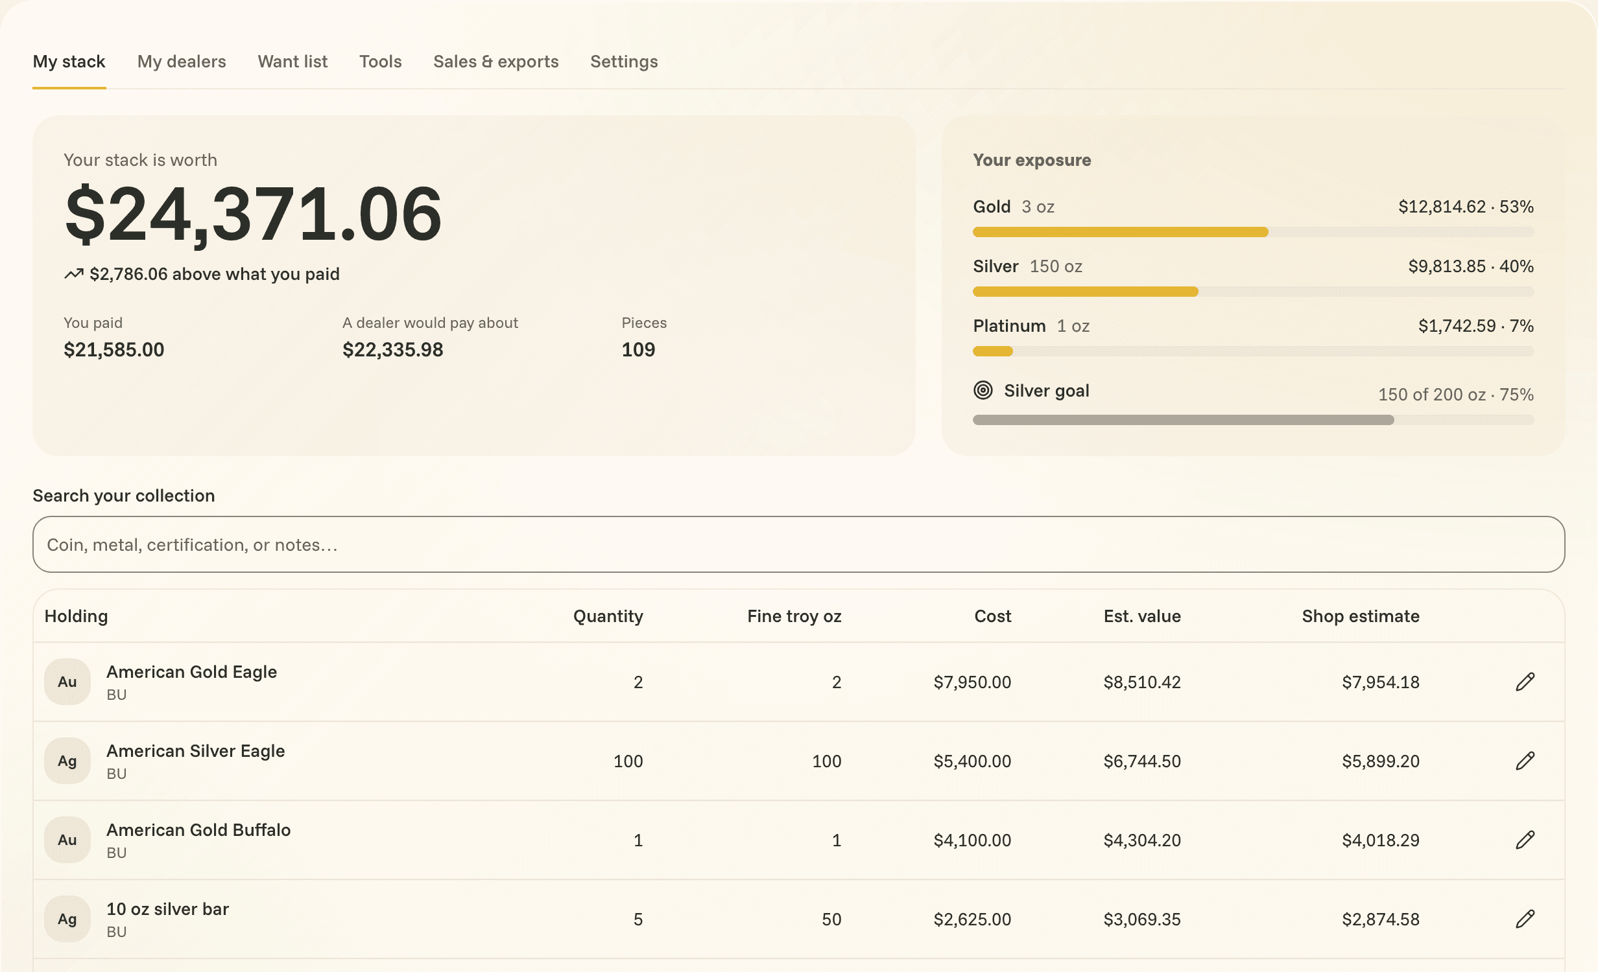Click the Silver value $9,813.85 · 40%
Image resolution: width=1598 pixels, height=972 pixels.
1471,266
